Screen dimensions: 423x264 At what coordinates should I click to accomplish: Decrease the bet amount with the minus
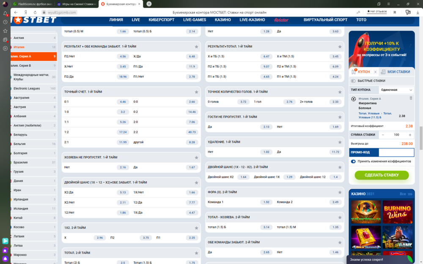point(382,135)
